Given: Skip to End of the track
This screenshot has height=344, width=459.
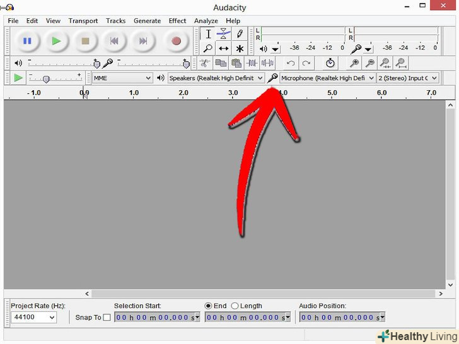Looking at the screenshot, I should 143,41.
